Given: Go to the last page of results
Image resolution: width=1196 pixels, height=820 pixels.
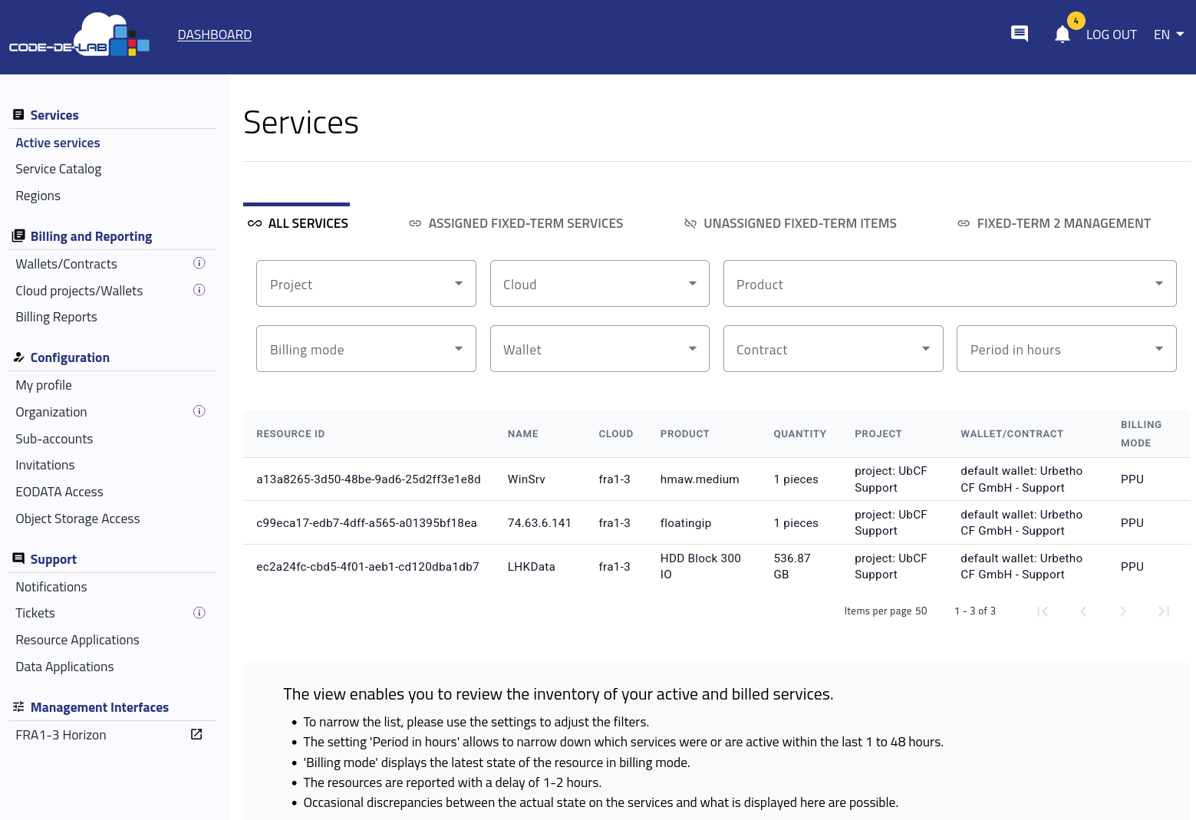Looking at the screenshot, I should coord(1164,611).
